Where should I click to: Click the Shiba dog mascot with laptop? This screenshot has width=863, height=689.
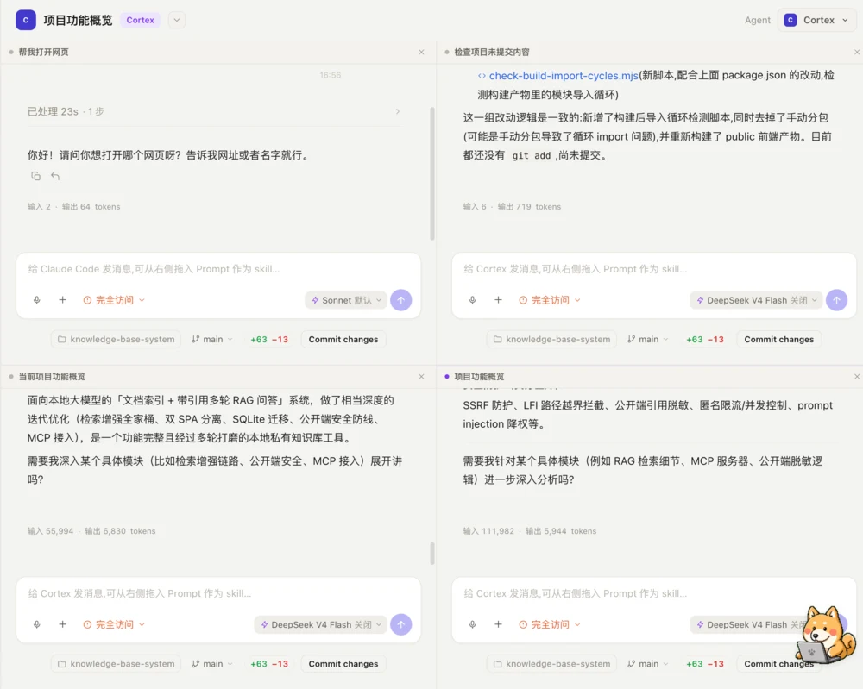[x=826, y=636]
